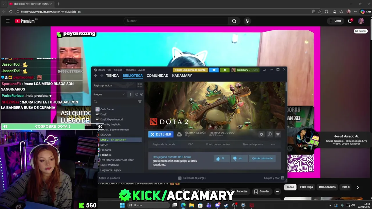
Task: Switch to the TIENDA tab in Steam
Action: click(112, 75)
